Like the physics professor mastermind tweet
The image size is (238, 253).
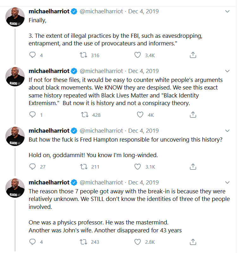click(x=137, y=242)
